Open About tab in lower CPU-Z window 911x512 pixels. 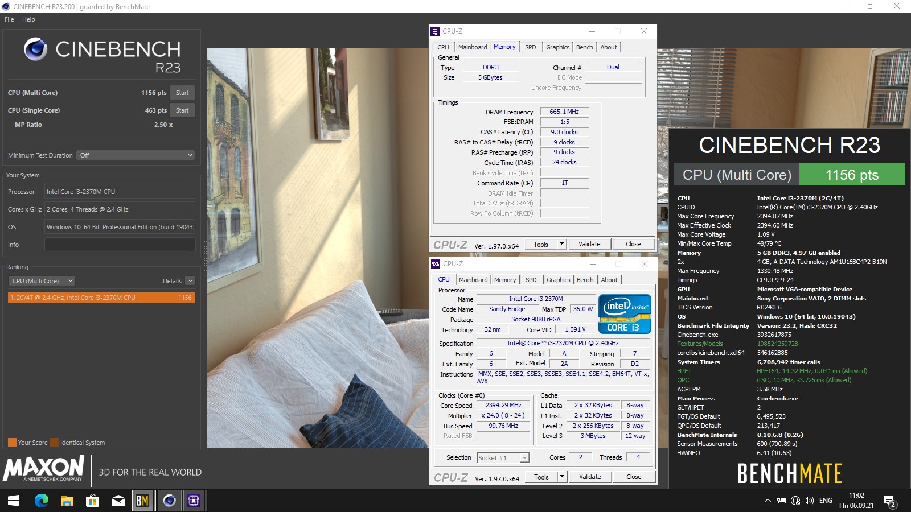click(609, 280)
